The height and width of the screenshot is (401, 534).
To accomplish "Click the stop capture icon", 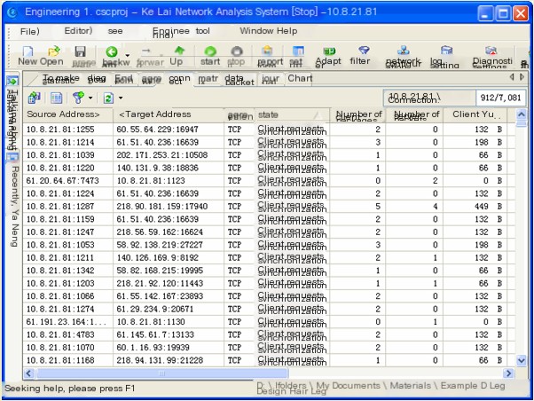I will tap(236, 51).
